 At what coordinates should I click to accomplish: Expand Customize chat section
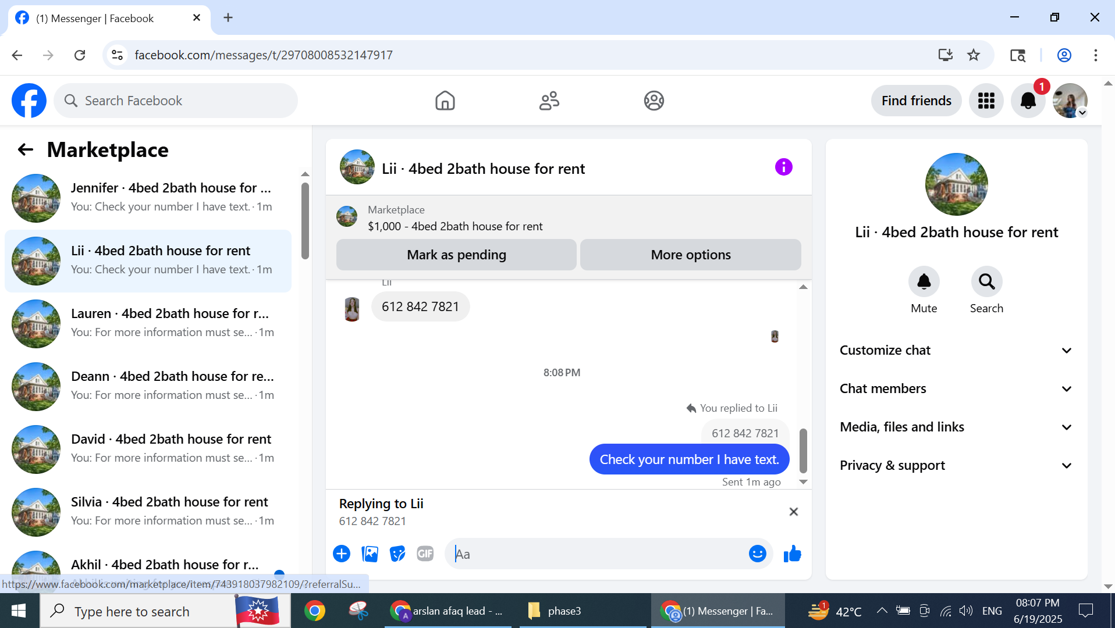coord(956,350)
